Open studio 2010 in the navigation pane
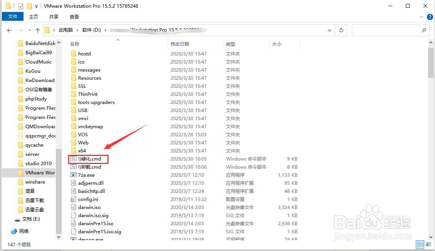This screenshot has height=251, width=435. click(x=38, y=163)
